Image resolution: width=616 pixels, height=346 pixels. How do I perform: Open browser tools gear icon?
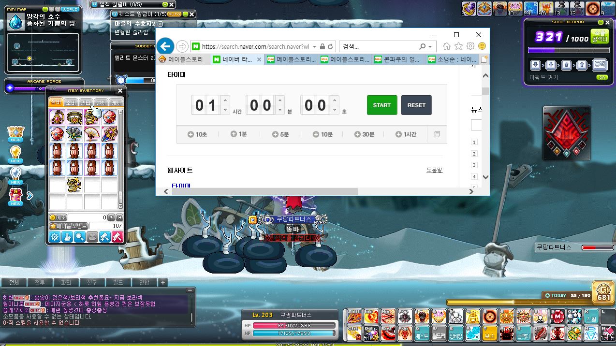470,46
